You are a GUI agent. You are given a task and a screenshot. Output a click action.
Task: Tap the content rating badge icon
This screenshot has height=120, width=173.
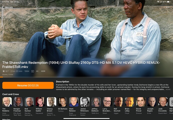click(33, 71)
